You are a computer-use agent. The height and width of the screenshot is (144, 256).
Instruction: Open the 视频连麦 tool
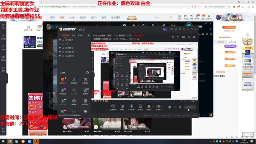tap(62, 92)
